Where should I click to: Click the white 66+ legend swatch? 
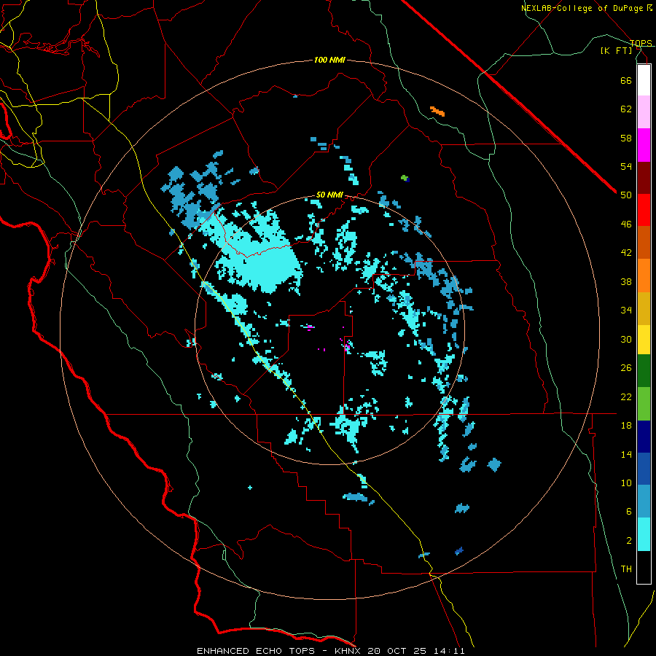click(644, 80)
